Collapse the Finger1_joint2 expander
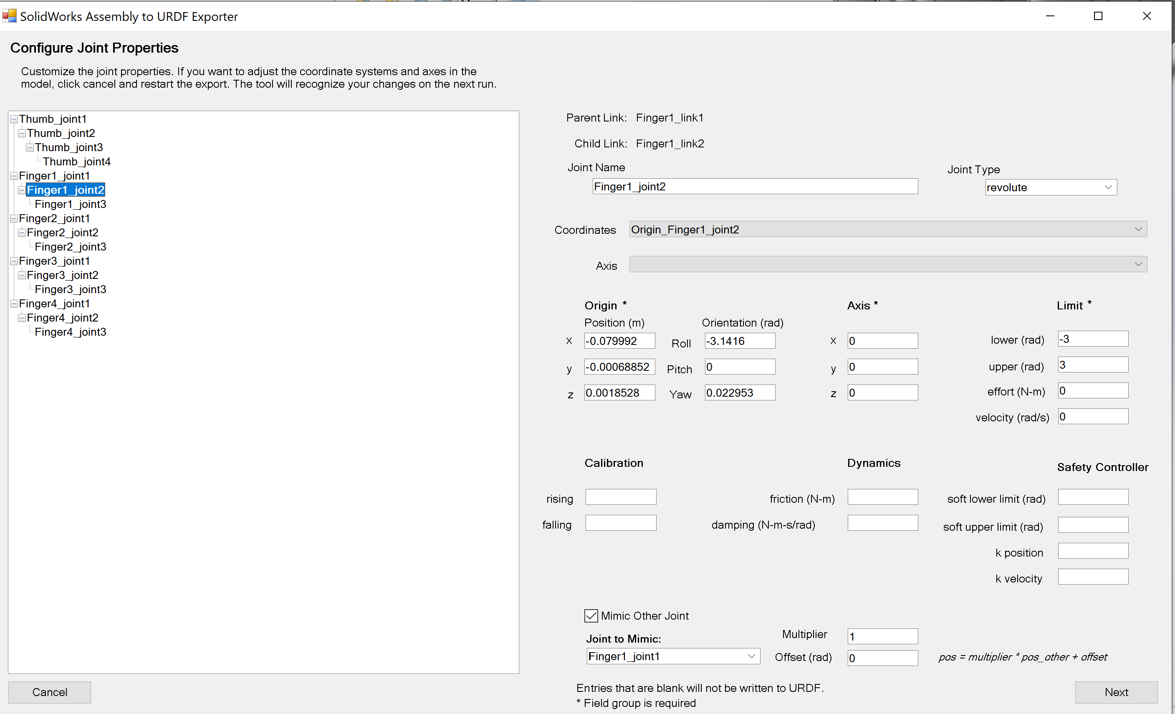1175x714 pixels. click(22, 190)
